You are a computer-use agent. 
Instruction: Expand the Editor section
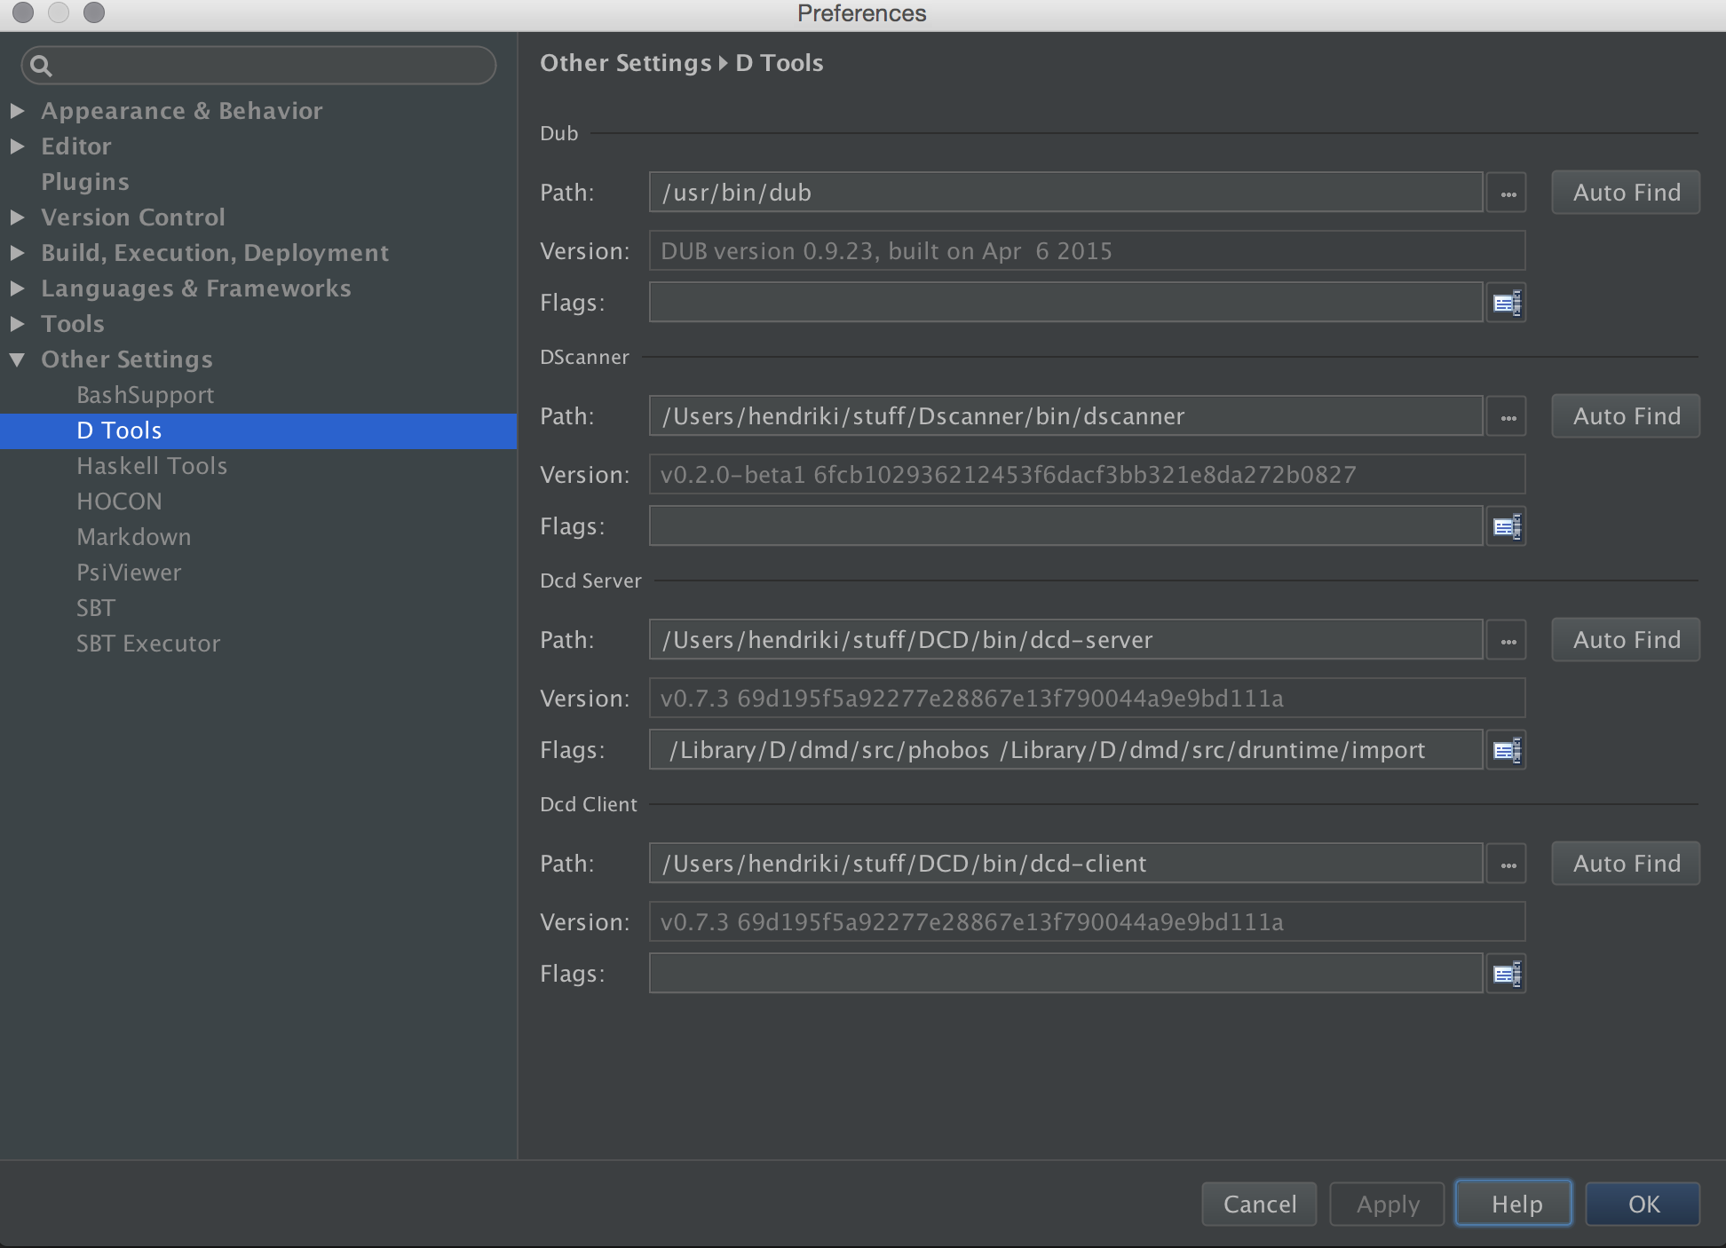tap(17, 146)
